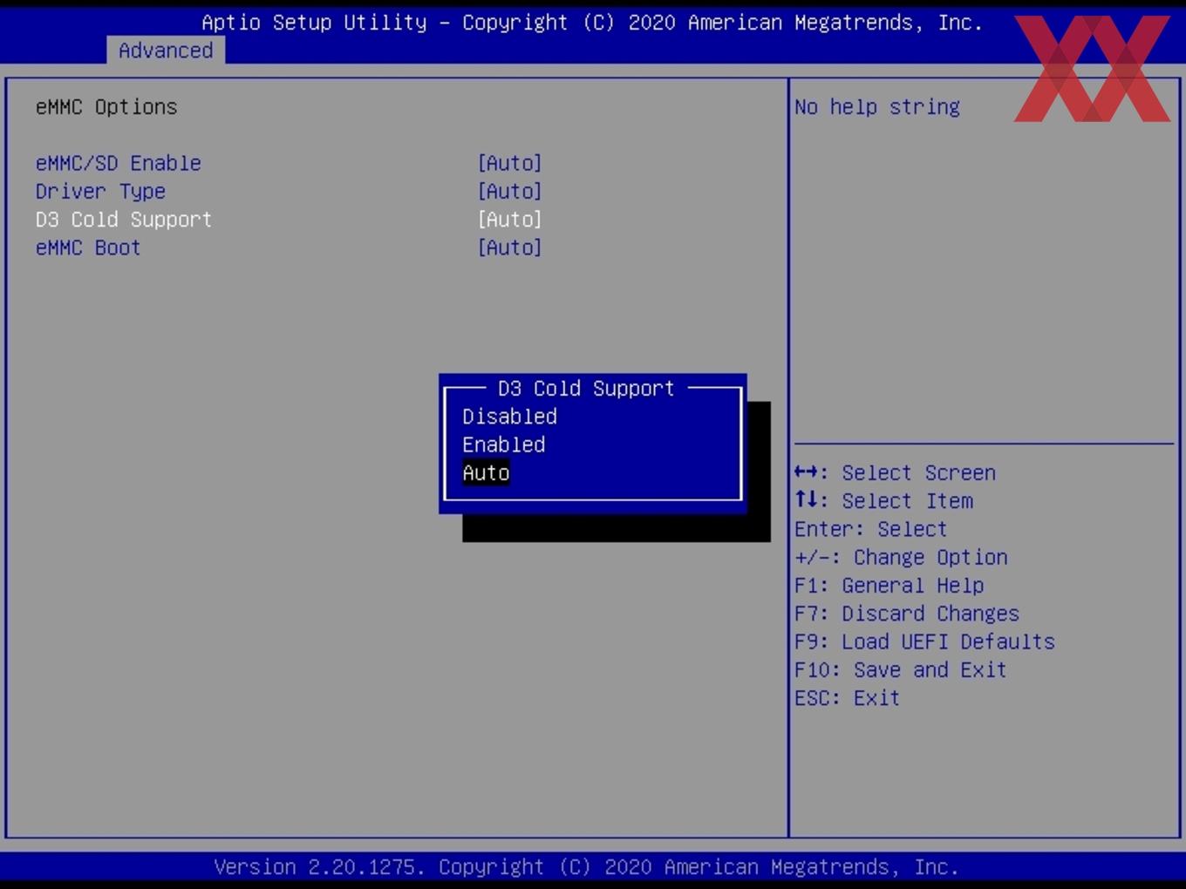Click the 'F10: Save and Exit' hint
The height and width of the screenshot is (889, 1186).
(x=901, y=670)
